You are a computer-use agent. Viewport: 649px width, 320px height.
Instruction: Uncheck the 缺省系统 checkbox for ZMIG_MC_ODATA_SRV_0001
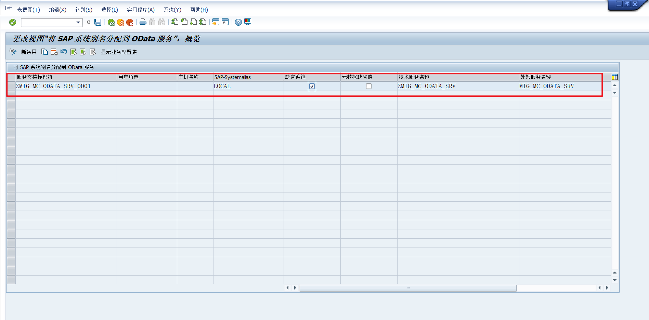point(312,86)
